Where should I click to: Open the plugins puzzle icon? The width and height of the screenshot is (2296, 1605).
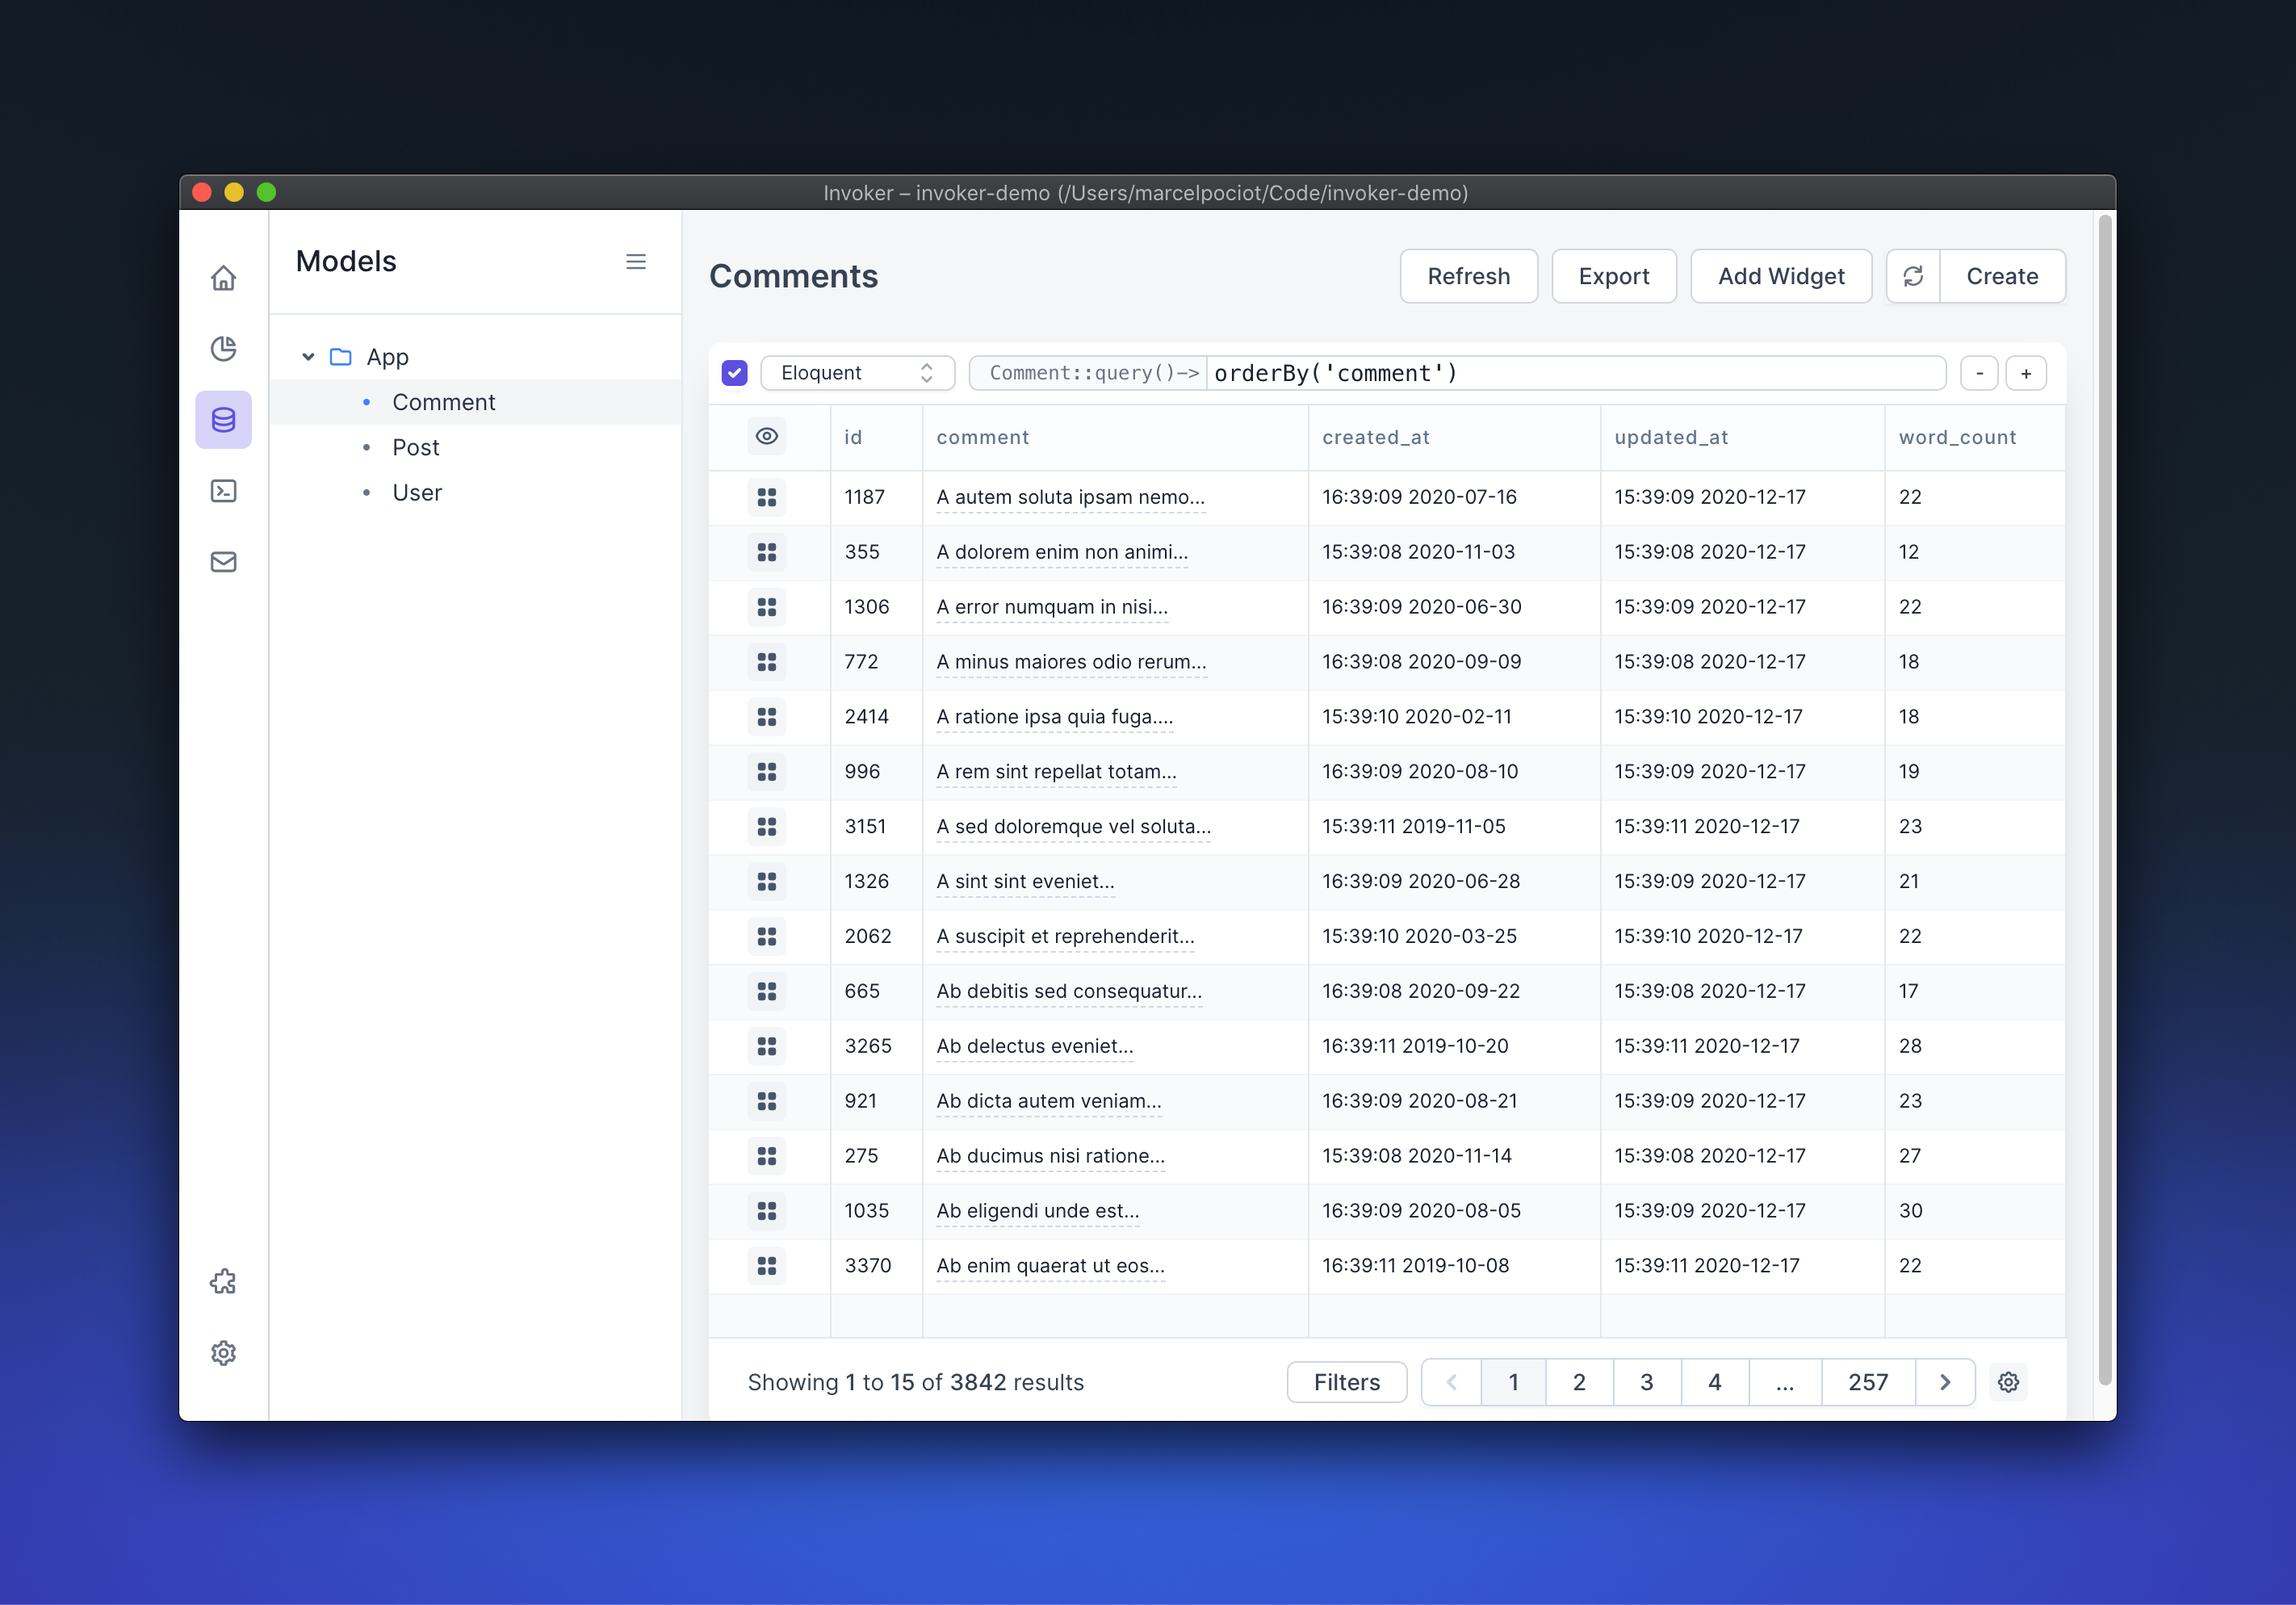tap(223, 1282)
